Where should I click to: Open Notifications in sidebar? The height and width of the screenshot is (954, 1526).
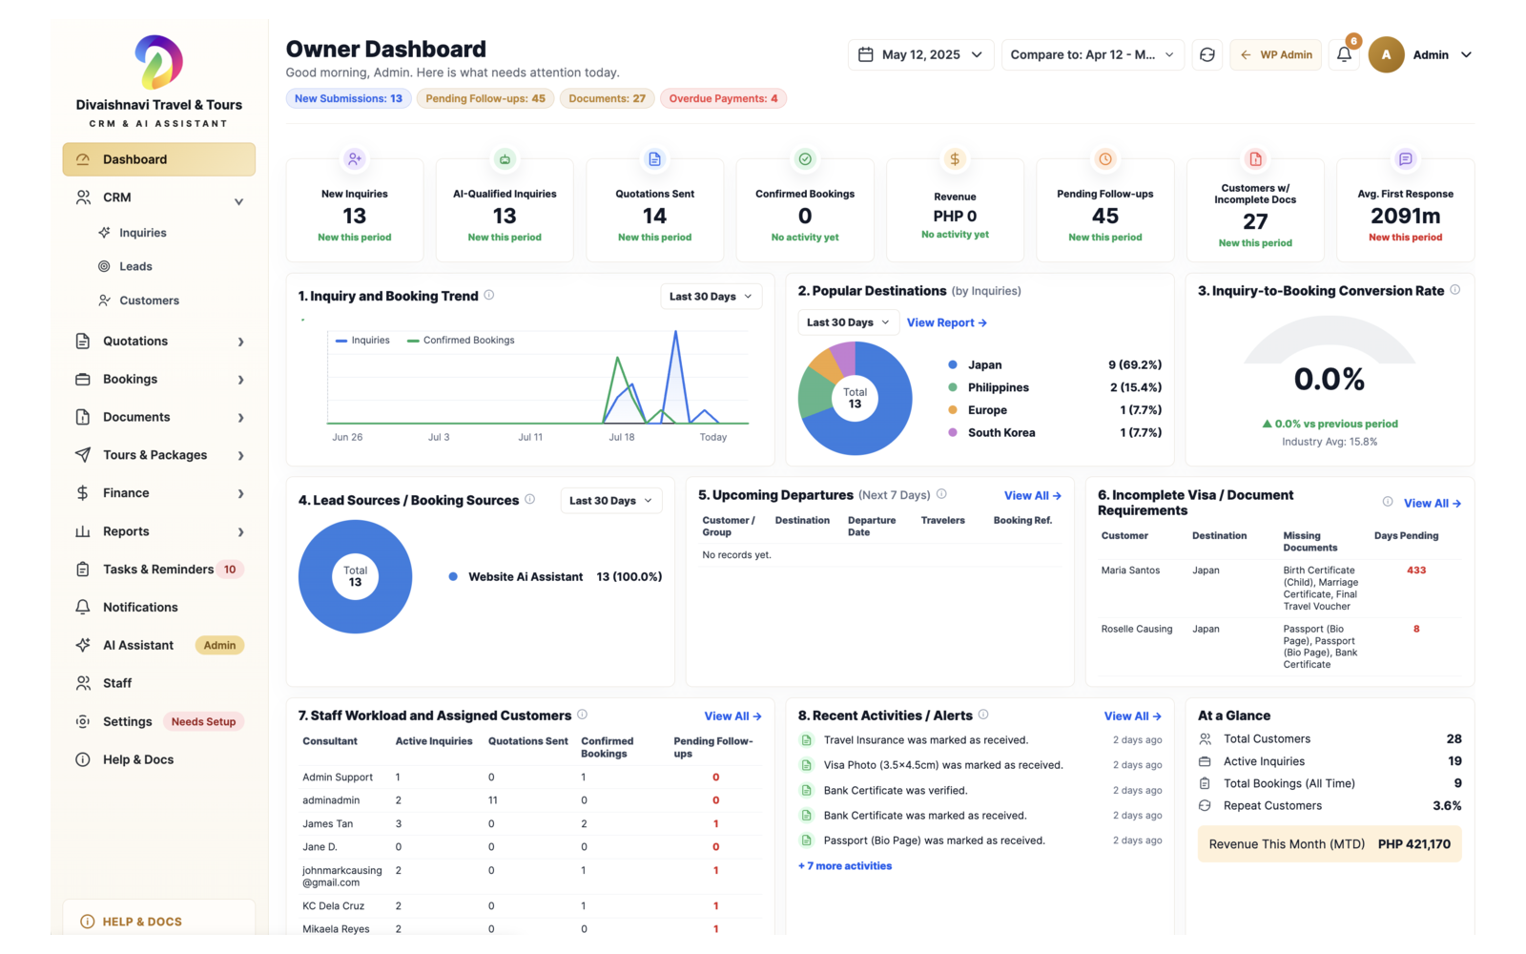point(159,608)
